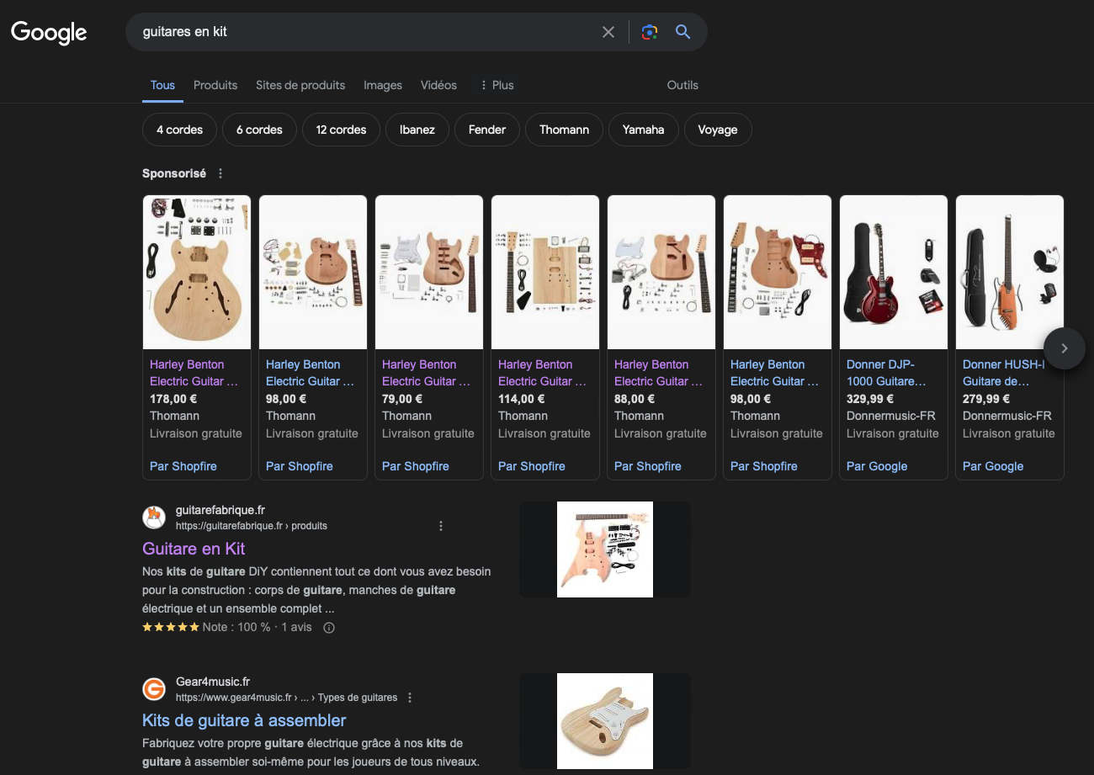
Task: Switch to the Produits tab
Action: pyautogui.click(x=215, y=85)
